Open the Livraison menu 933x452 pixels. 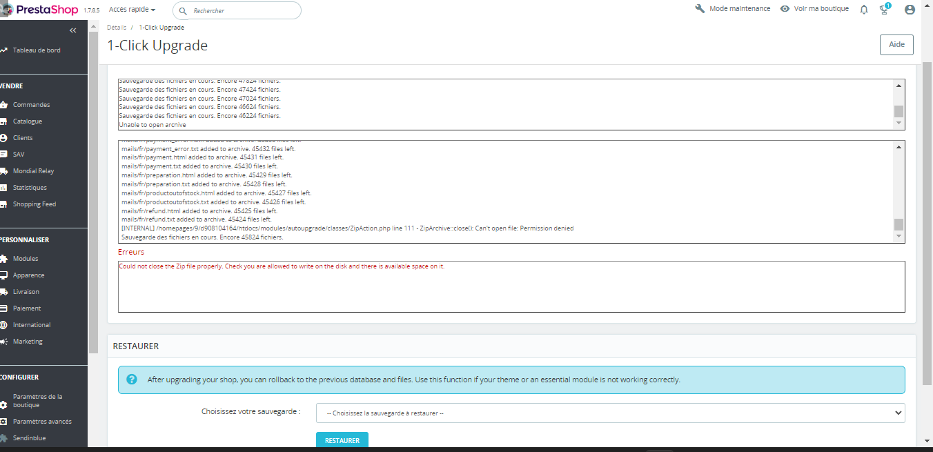[26, 292]
